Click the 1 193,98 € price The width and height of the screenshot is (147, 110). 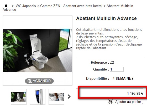pos(135,93)
